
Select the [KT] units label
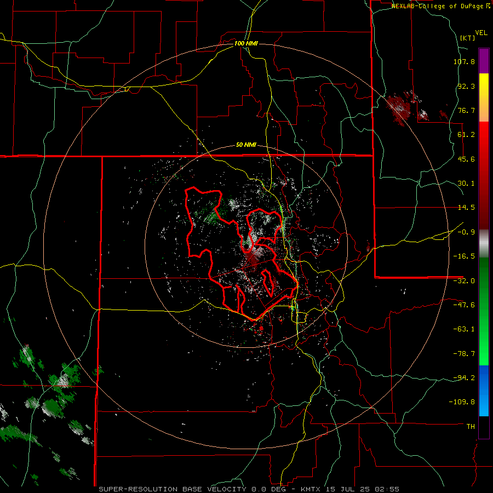[x=467, y=38]
